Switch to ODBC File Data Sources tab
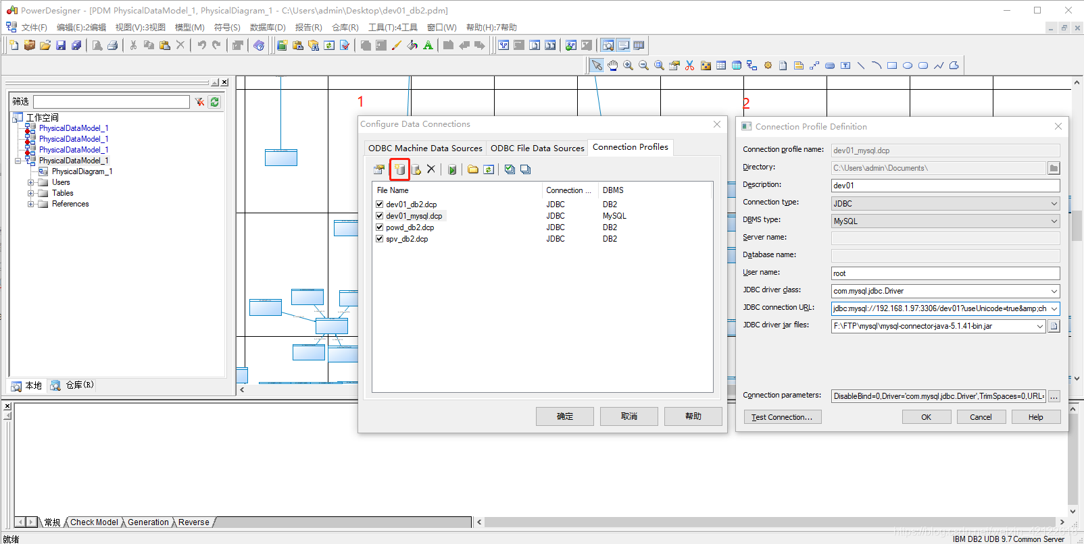This screenshot has width=1084, height=544. 537,148
